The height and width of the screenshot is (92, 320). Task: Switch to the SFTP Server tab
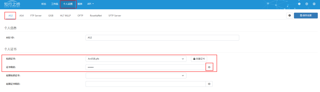click(x=115, y=16)
